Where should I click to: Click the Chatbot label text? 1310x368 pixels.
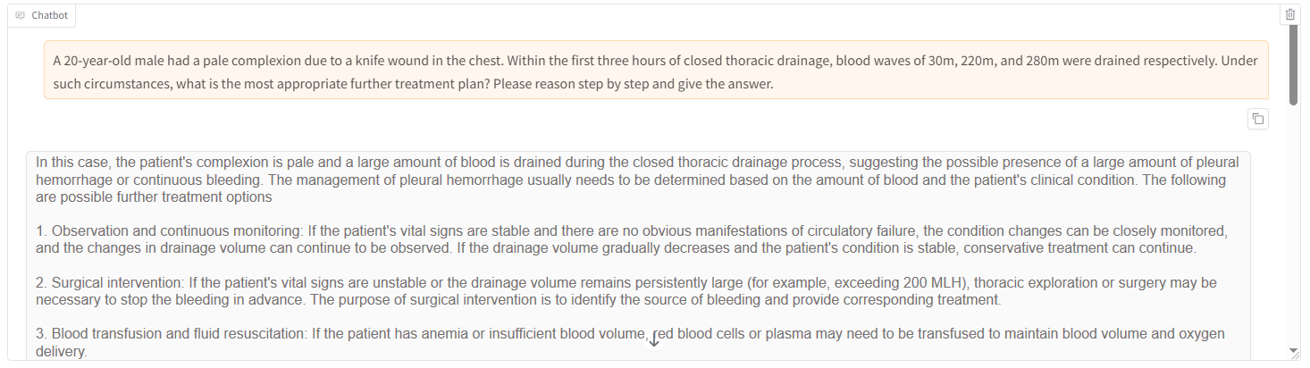tap(50, 15)
